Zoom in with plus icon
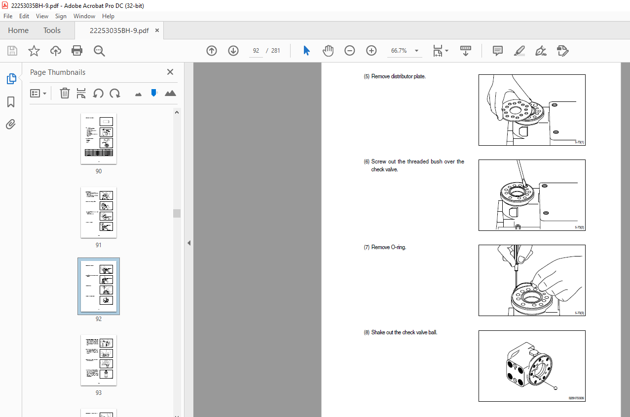This screenshot has width=630, height=417. coord(371,51)
